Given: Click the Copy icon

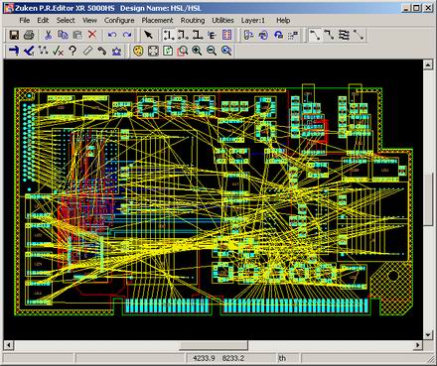Looking at the screenshot, I should click(x=63, y=35).
